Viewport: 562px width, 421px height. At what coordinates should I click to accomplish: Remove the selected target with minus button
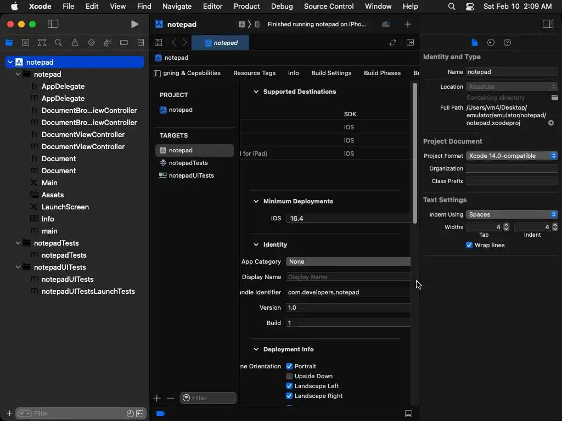pyautogui.click(x=170, y=398)
